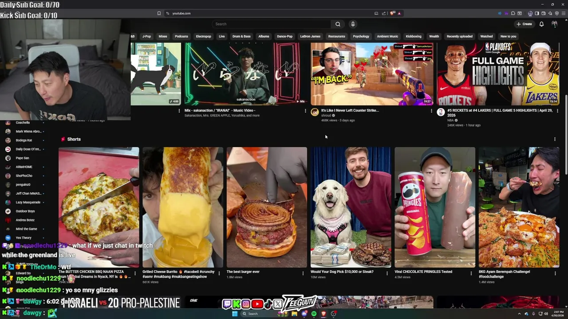This screenshot has width=568, height=319.
Task: Play the Grilled Cheese Burrito short
Action: click(182, 207)
